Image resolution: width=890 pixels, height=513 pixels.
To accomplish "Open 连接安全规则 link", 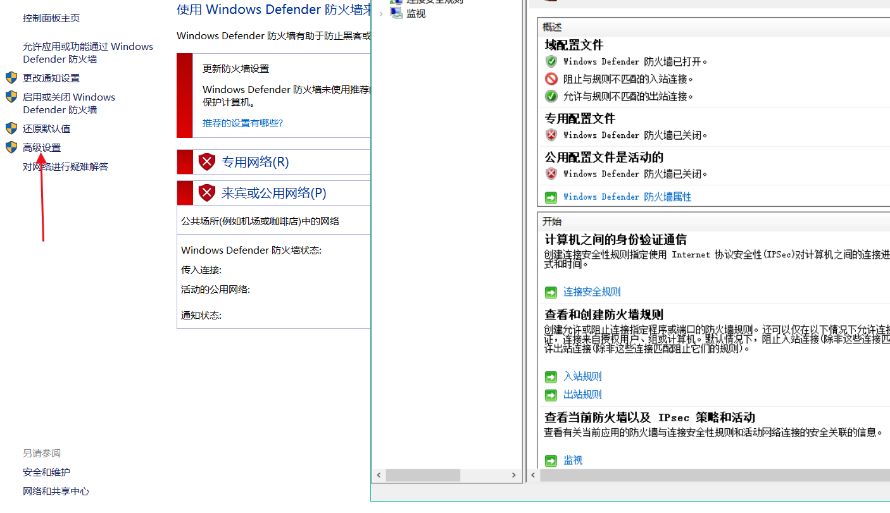I will click(592, 292).
